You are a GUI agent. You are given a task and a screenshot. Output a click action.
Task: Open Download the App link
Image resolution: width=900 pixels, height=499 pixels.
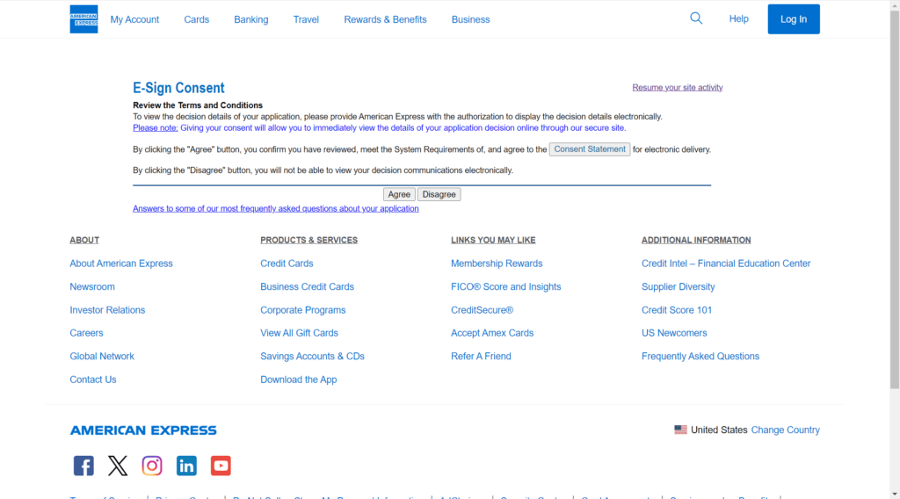[299, 380]
